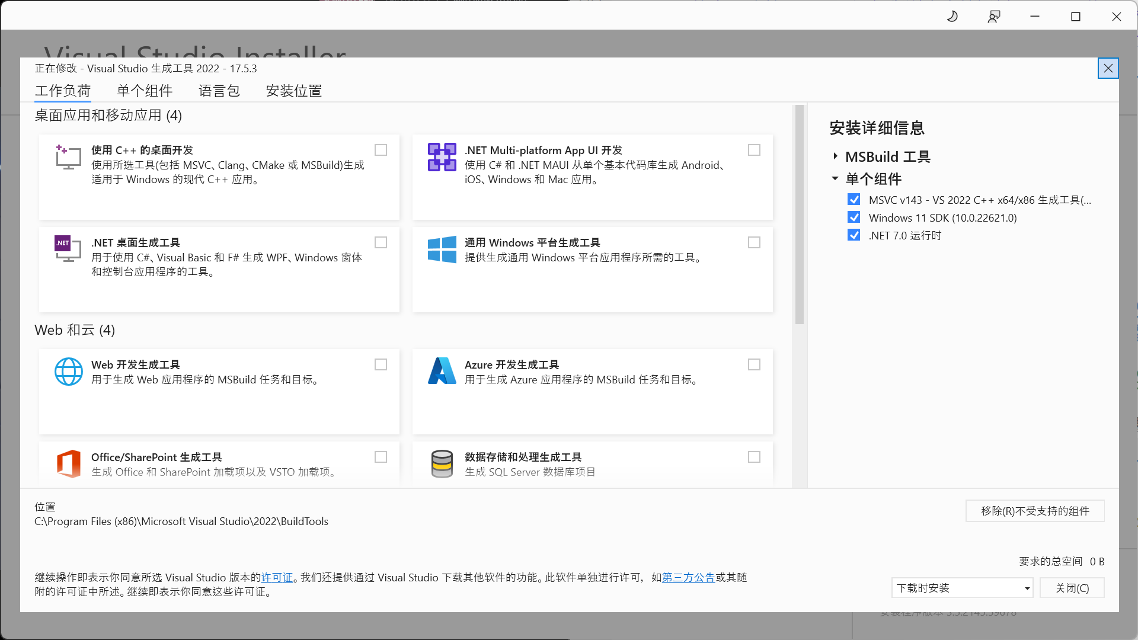Check the .NET Multi-platform App UI 开发 workload
Image resolution: width=1138 pixels, height=640 pixels.
(754, 151)
